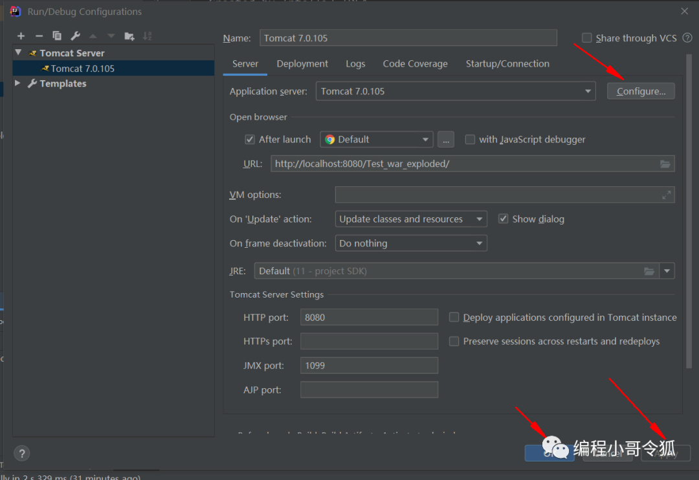Click the empty AJP port field

coord(369,389)
